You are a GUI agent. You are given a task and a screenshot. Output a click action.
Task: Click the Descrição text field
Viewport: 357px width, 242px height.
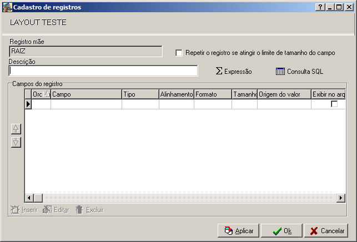(x=103, y=71)
